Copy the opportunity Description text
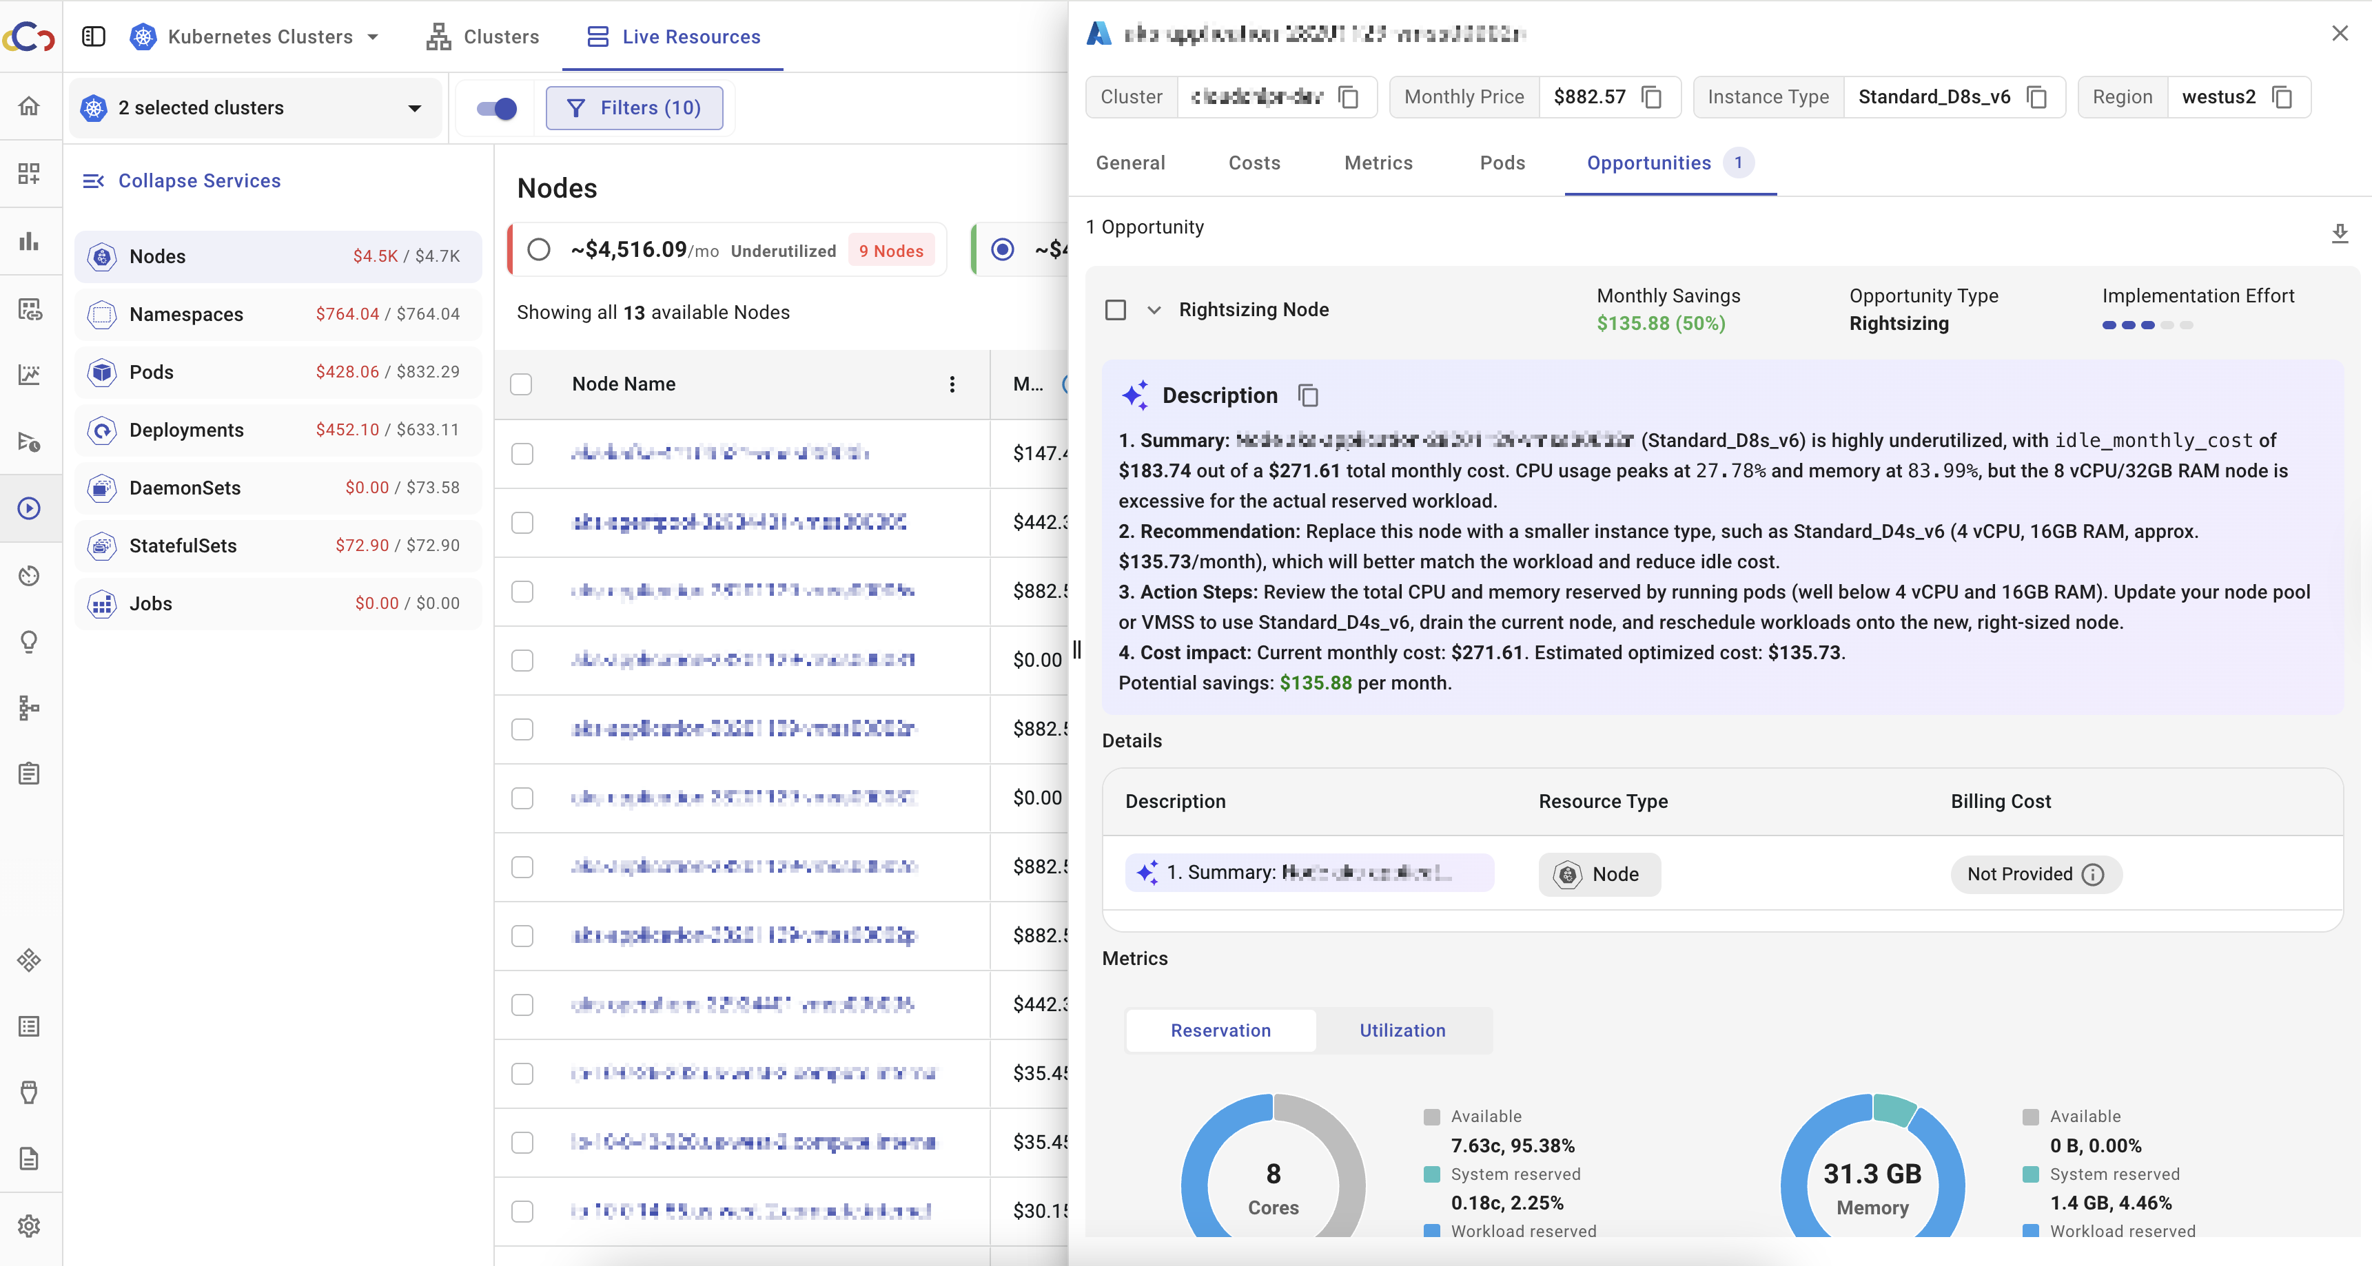The width and height of the screenshot is (2372, 1266). (1307, 395)
